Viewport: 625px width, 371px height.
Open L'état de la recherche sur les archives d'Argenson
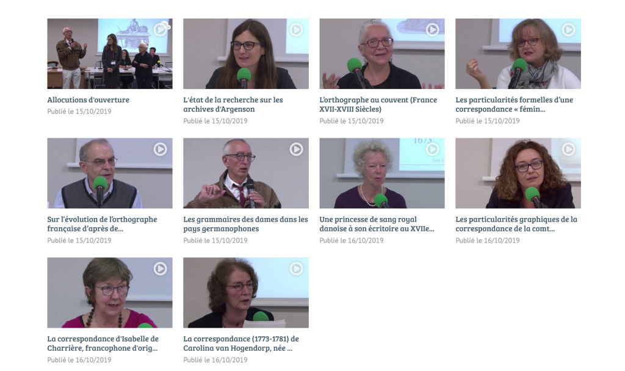[233, 105]
